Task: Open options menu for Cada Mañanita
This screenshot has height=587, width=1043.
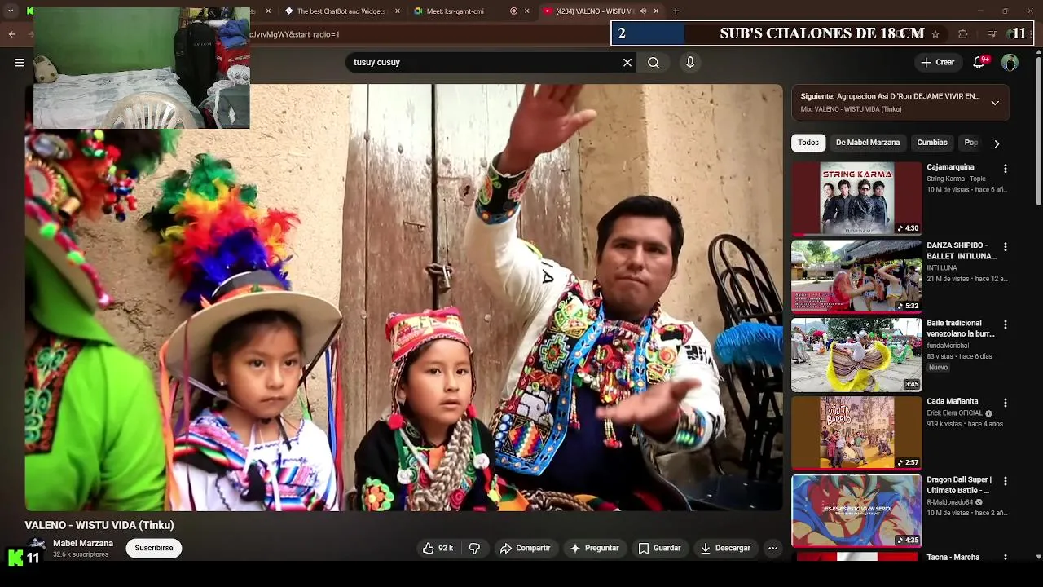Action: [x=1005, y=403]
